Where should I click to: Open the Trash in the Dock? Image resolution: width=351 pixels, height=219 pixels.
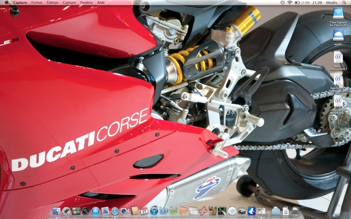click(x=295, y=211)
